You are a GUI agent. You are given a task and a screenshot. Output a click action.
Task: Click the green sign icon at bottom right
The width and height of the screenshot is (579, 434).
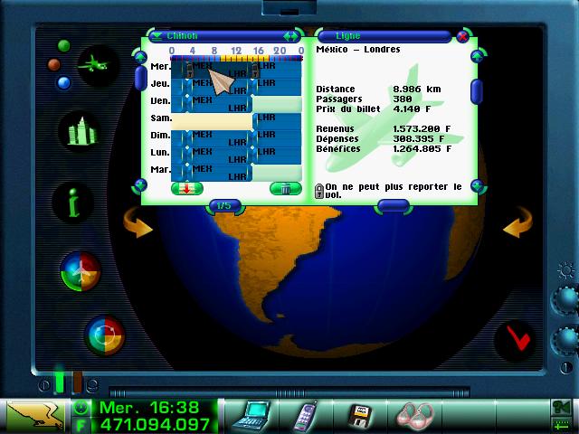561,407
